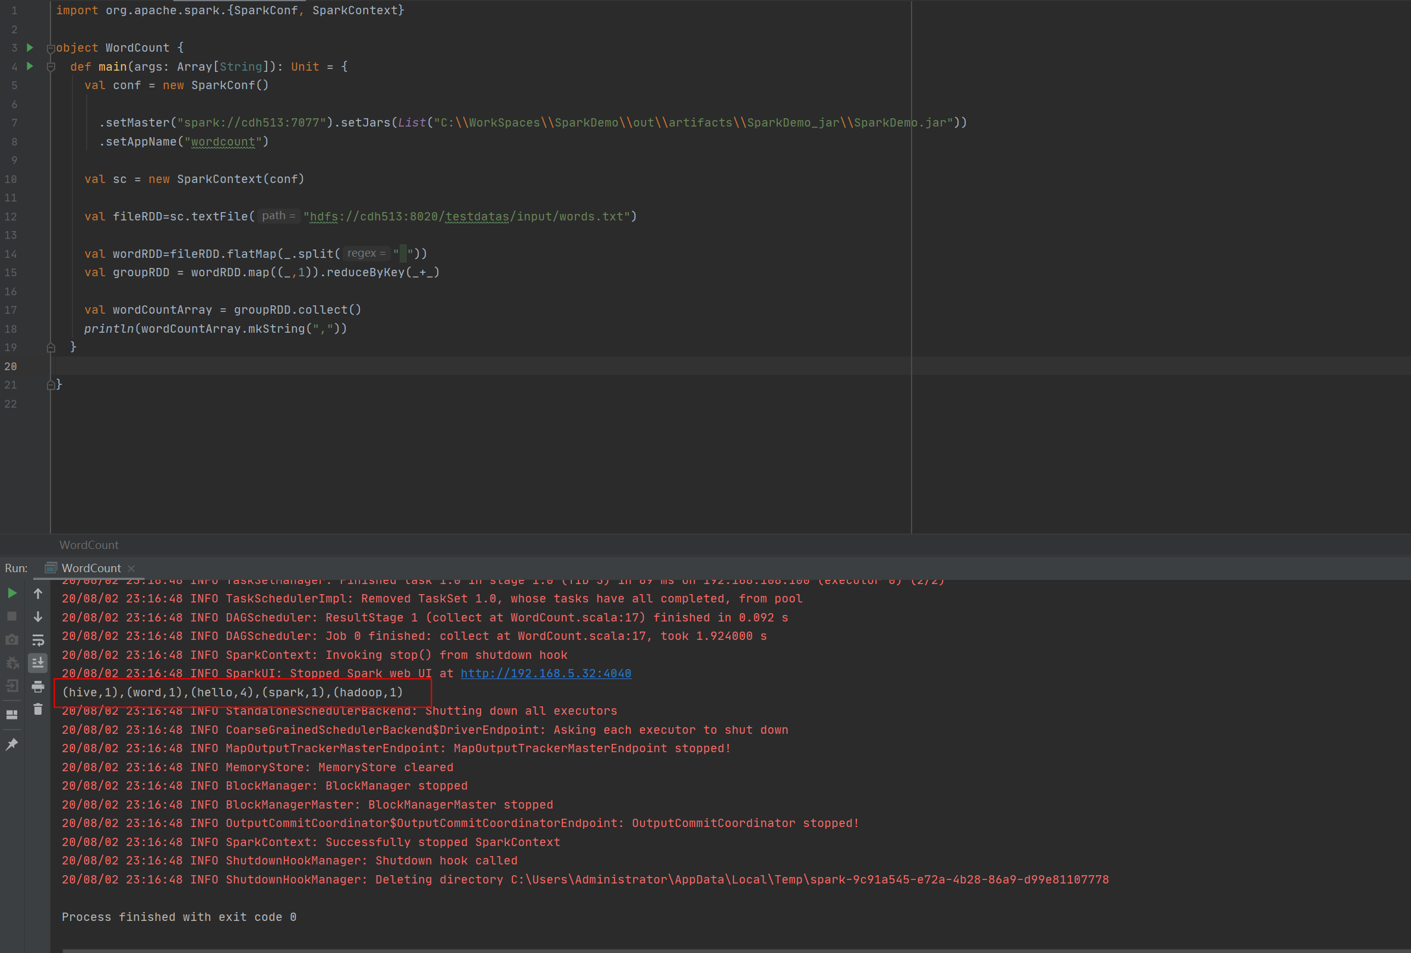
Task: Click the Restore Layout icon in Run panel
Action: click(11, 714)
